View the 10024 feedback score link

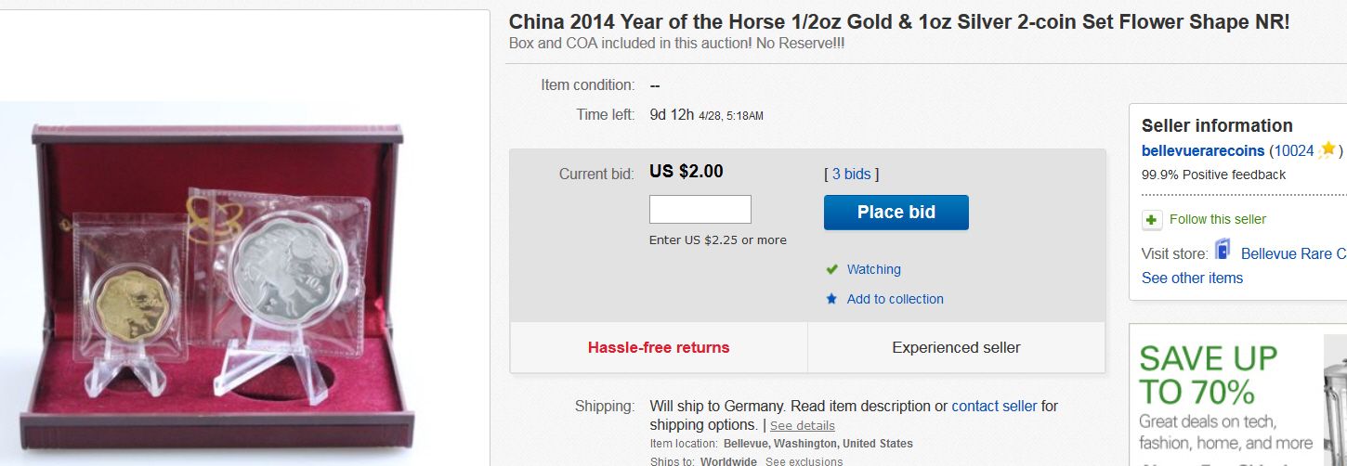1293,150
